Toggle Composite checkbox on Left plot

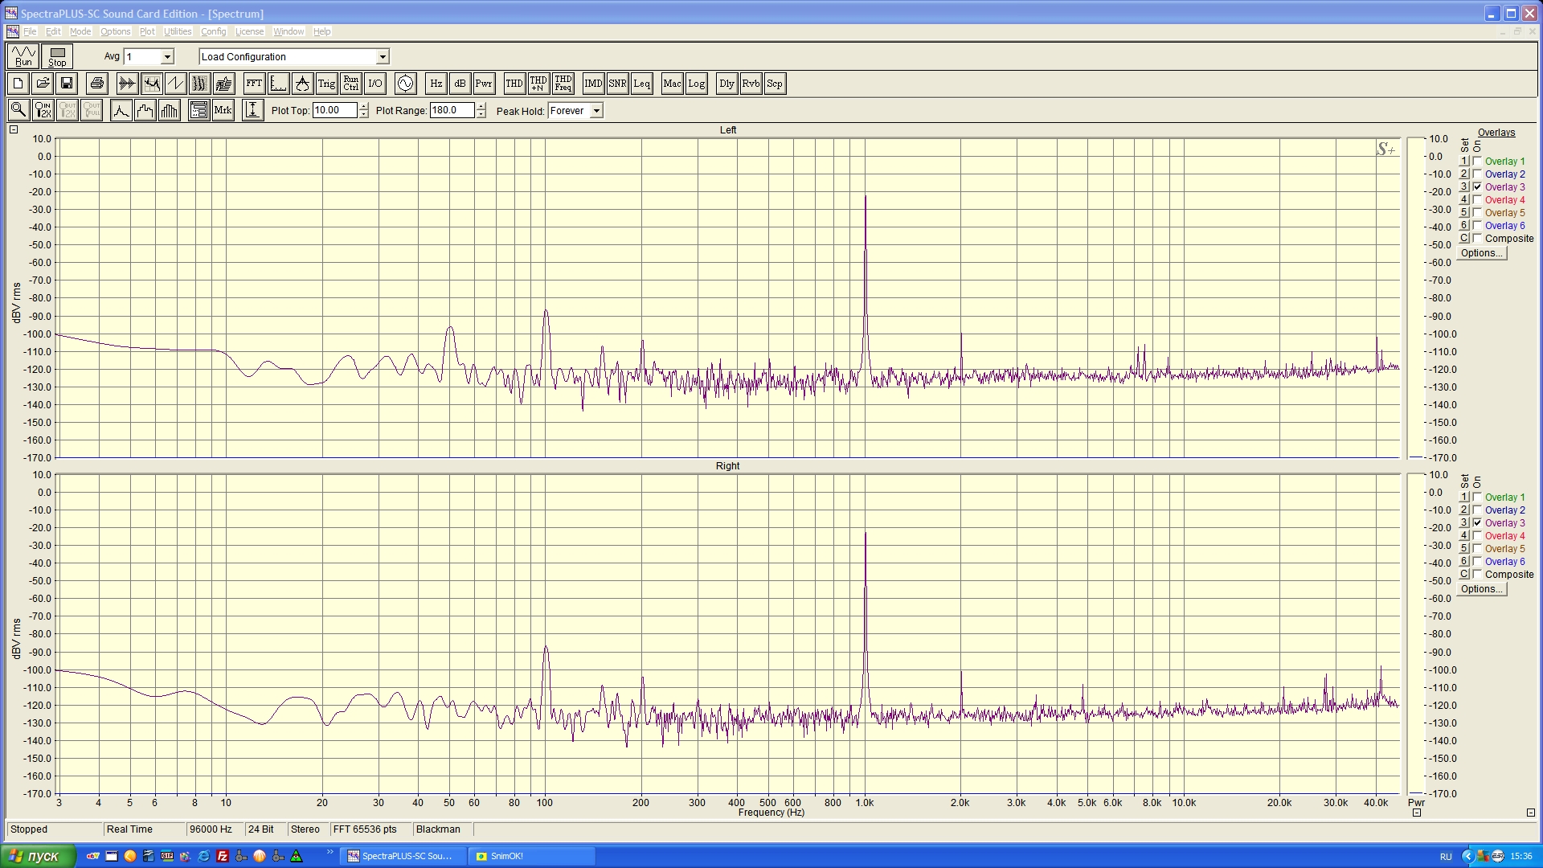click(1477, 239)
